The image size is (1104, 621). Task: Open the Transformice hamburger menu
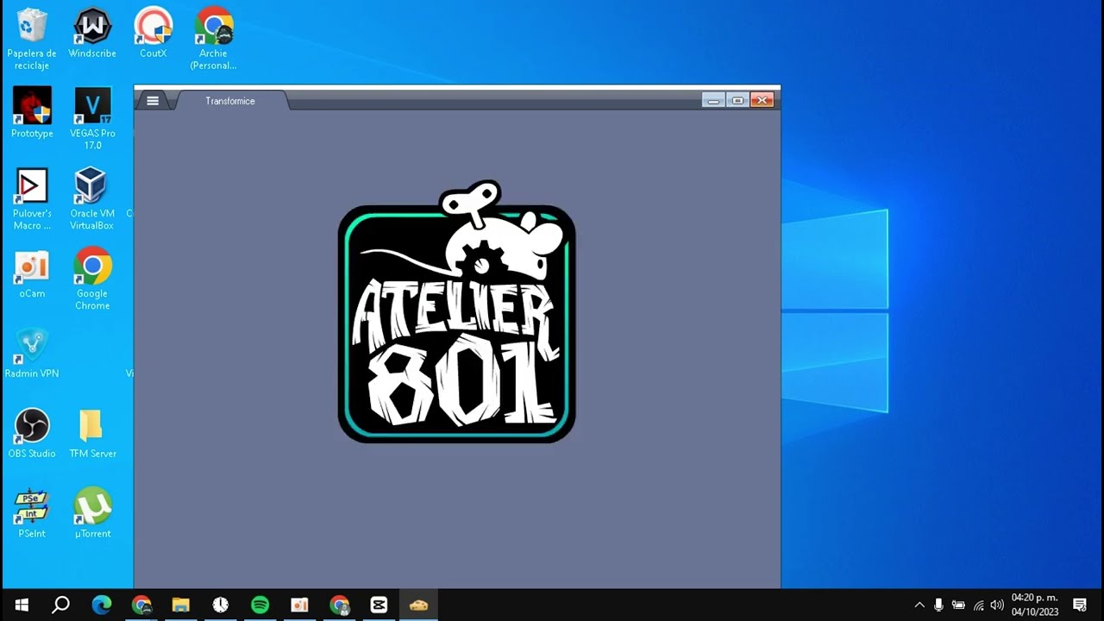[x=153, y=101]
